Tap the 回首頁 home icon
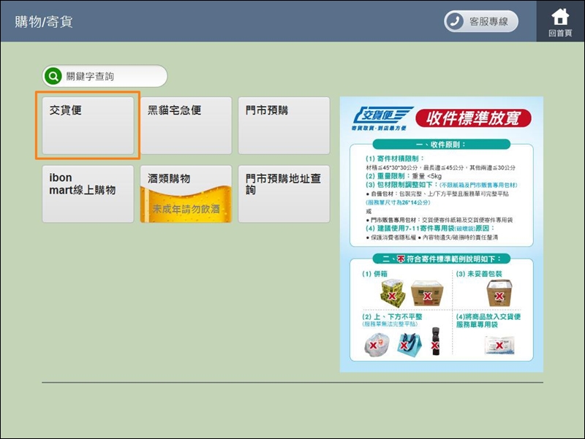Screen dimensions: 585x439 tap(560, 21)
